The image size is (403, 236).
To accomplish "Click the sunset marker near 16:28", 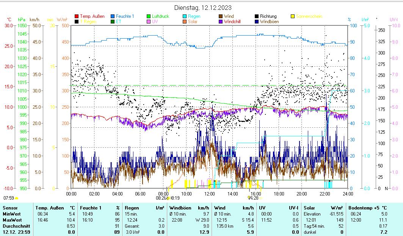I will tap(249, 198).
